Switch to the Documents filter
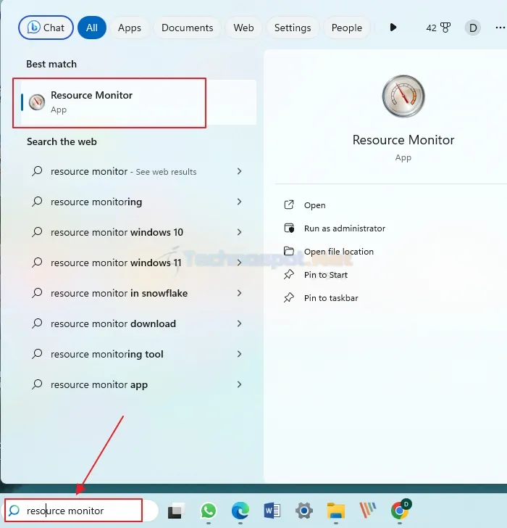Screen dimensions: 507x528 click(x=188, y=28)
